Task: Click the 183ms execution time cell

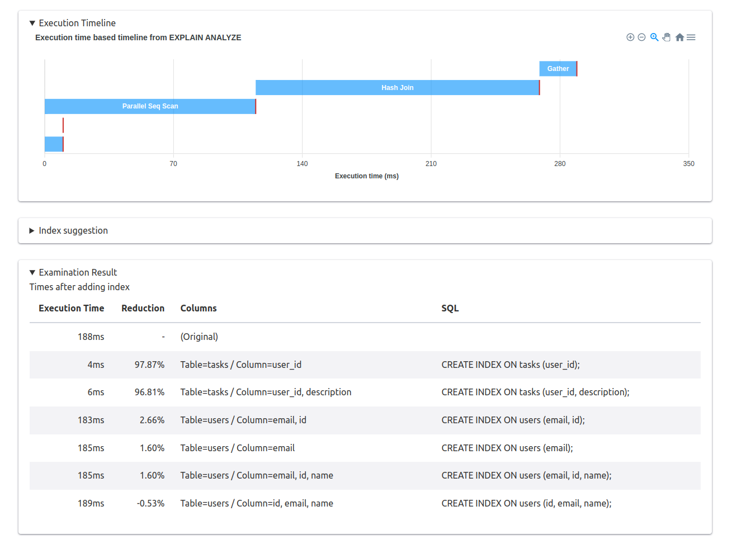Action: (91, 420)
